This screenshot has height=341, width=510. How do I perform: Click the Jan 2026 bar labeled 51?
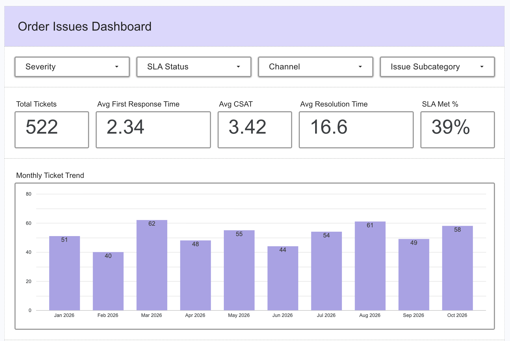point(65,273)
